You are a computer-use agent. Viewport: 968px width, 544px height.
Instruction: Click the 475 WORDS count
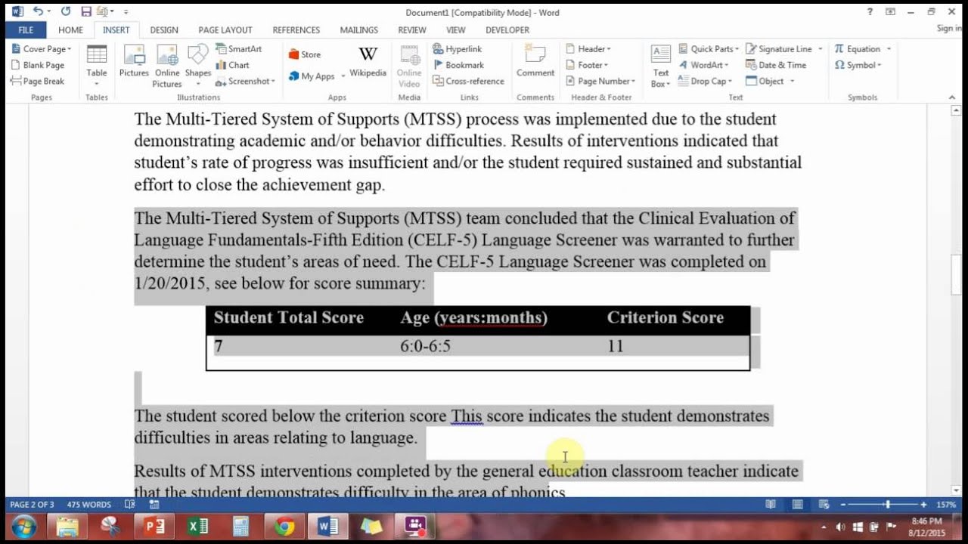88,504
